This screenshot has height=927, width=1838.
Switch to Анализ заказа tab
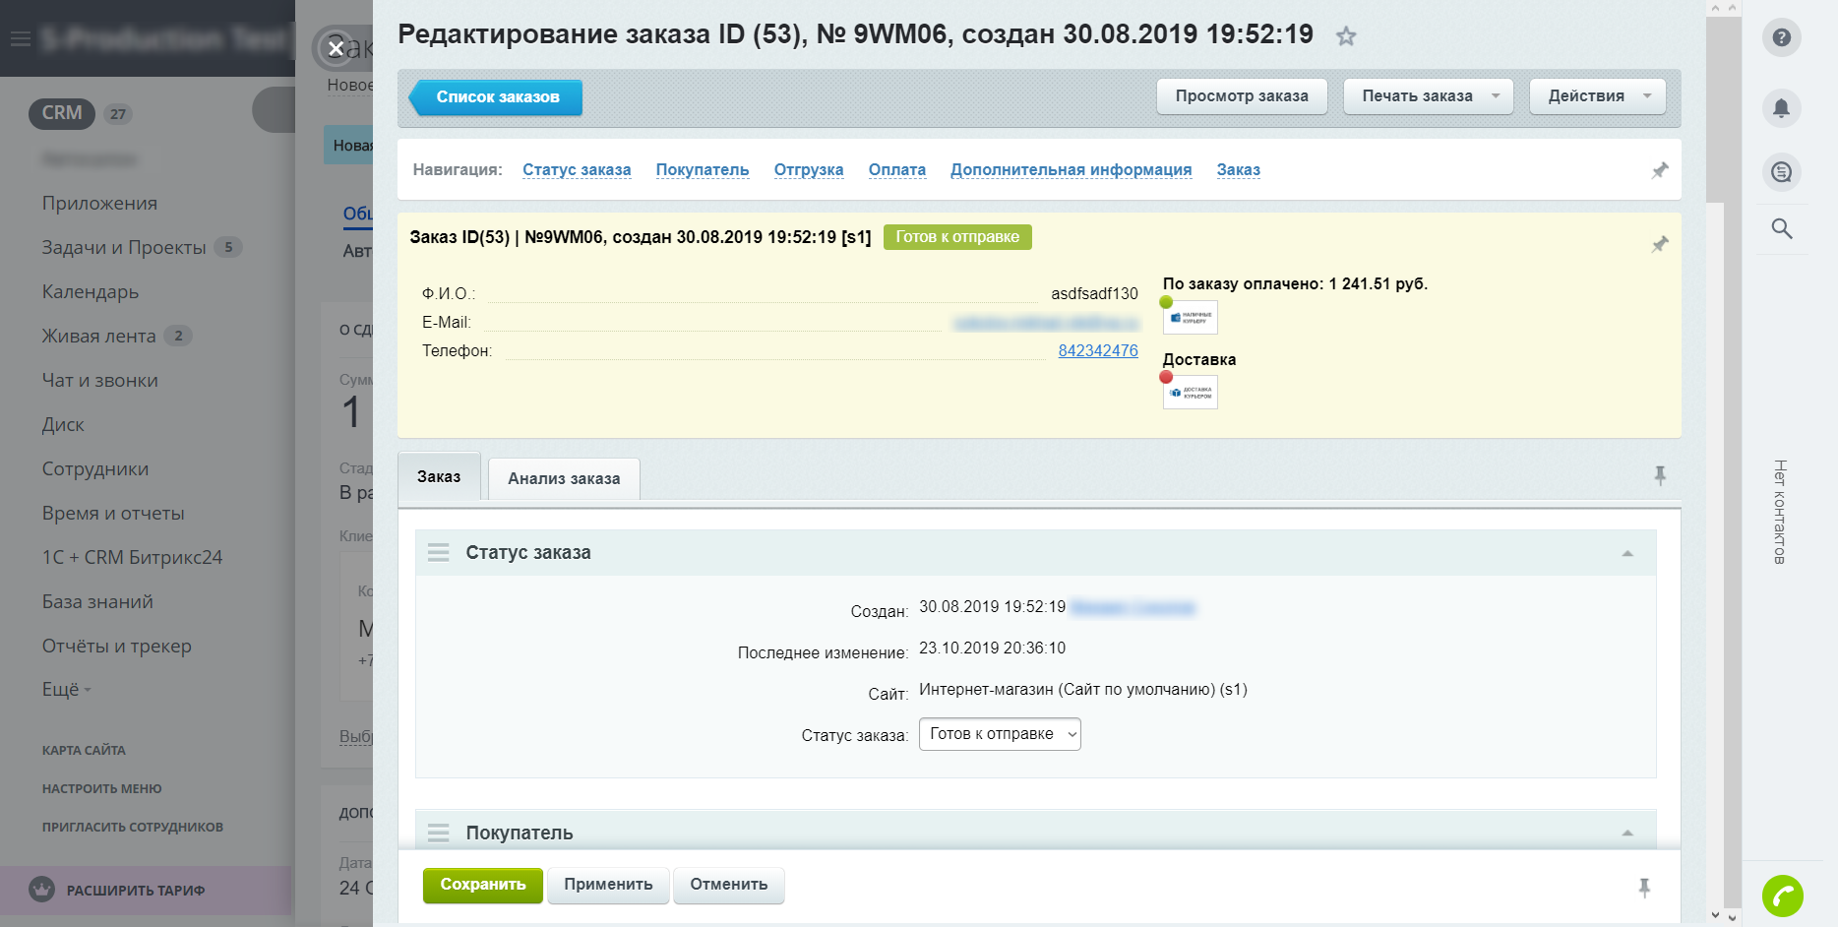tap(564, 479)
